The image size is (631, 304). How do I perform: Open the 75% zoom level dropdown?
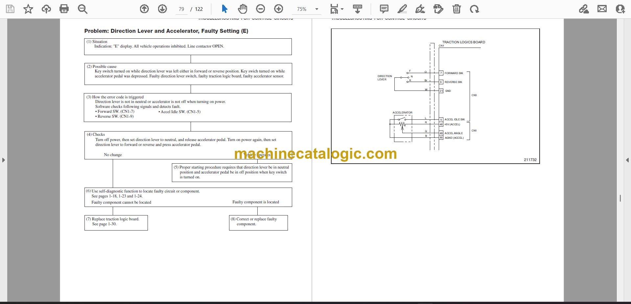(317, 9)
